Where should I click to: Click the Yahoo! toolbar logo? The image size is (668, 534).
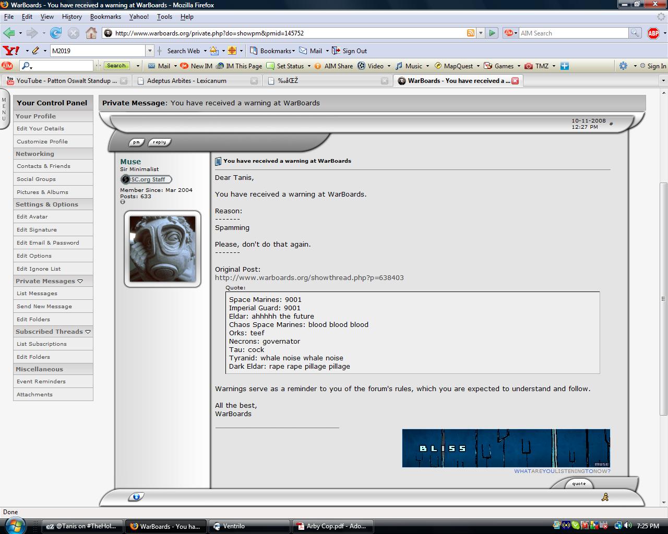11,51
